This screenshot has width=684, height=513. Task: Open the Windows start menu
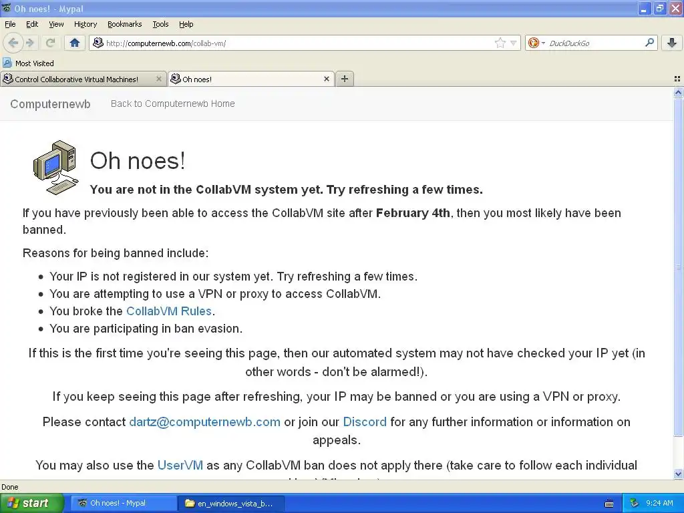click(x=31, y=503)
